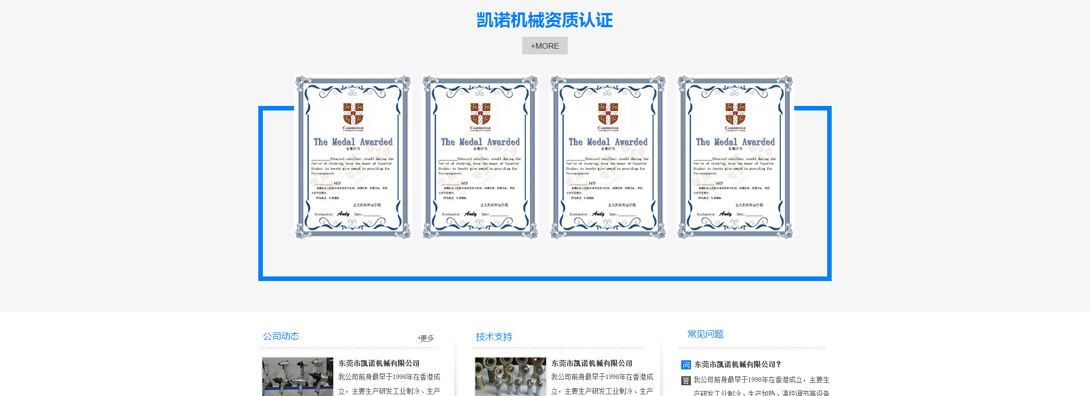Open the 常见问题 section title
Viewport: 1090px width, 396px height.
(x=706, y=334)
